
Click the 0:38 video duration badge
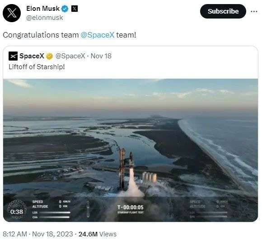click(17, 212)
